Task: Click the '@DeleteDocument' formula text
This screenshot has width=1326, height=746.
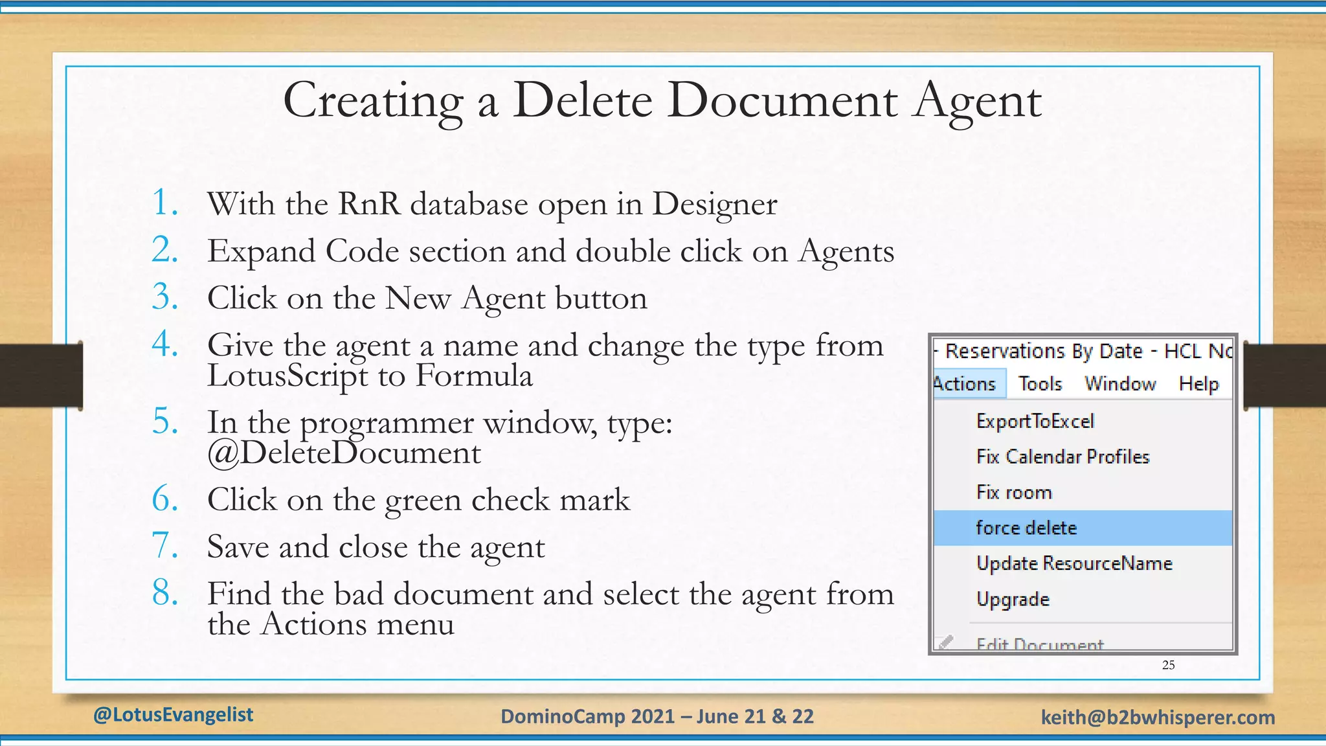Action: click(x=344, y=453)
